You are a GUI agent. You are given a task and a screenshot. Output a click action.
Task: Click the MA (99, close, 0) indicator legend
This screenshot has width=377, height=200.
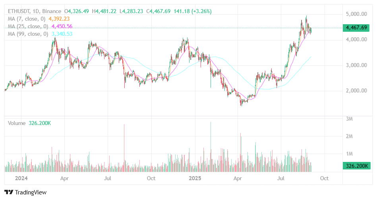coord(28,34)
